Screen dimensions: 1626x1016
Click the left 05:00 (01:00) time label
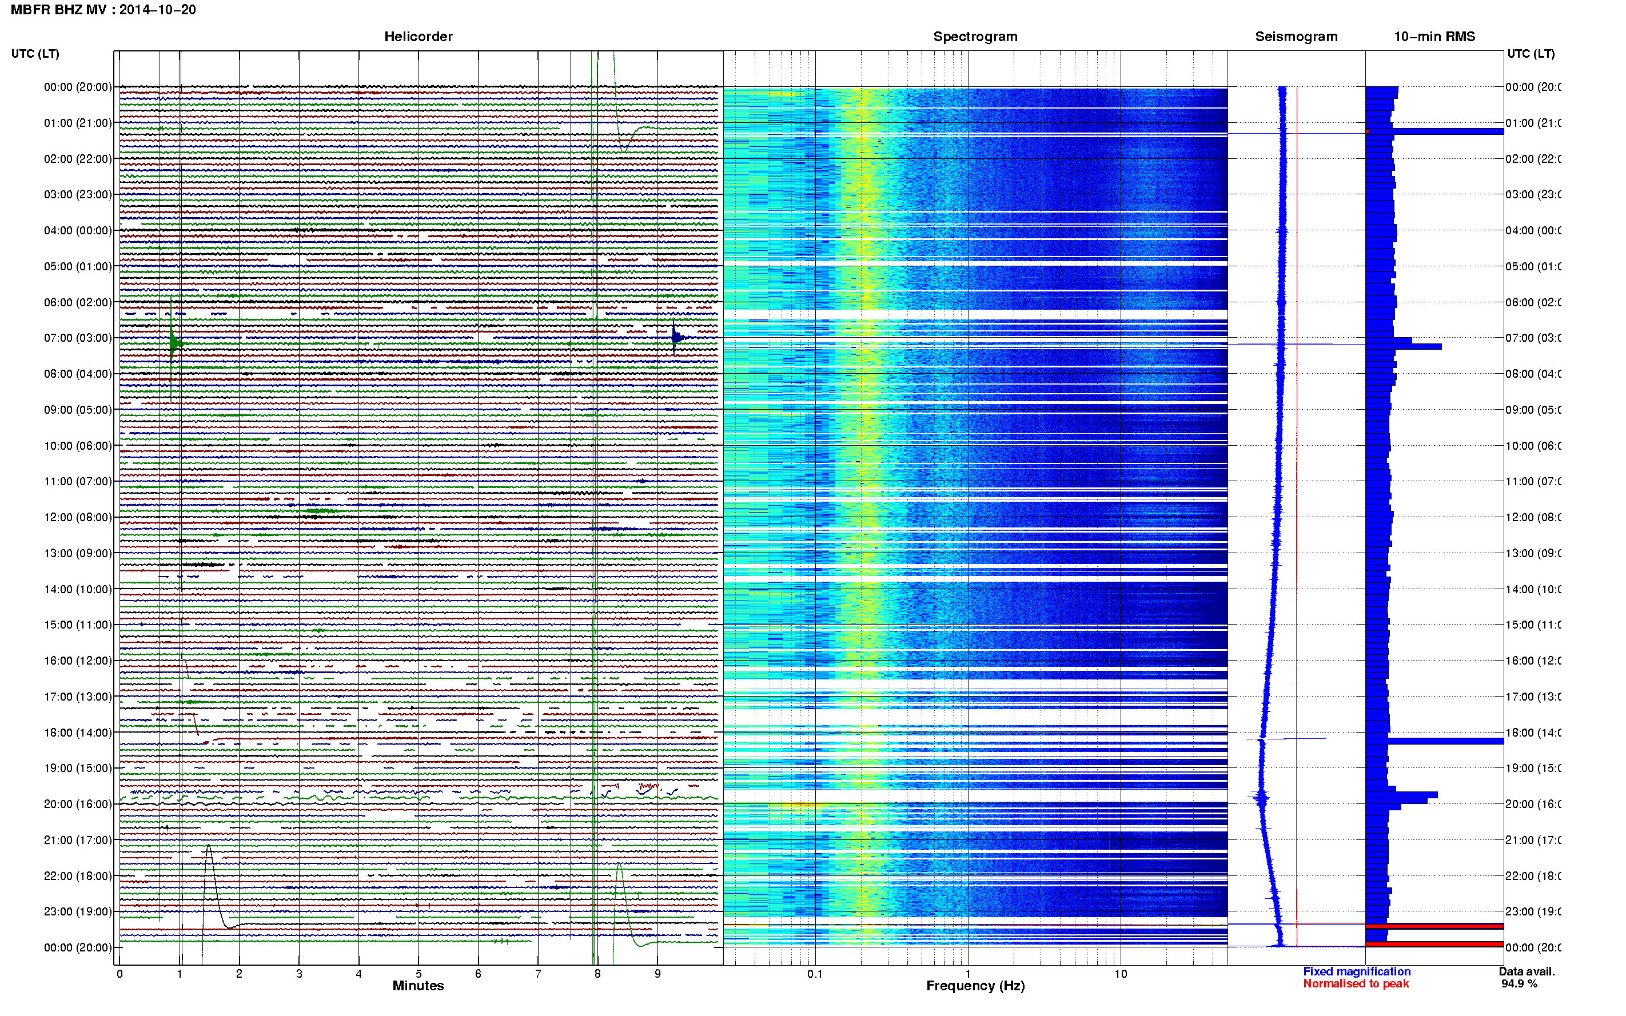[x=78, y=266]
